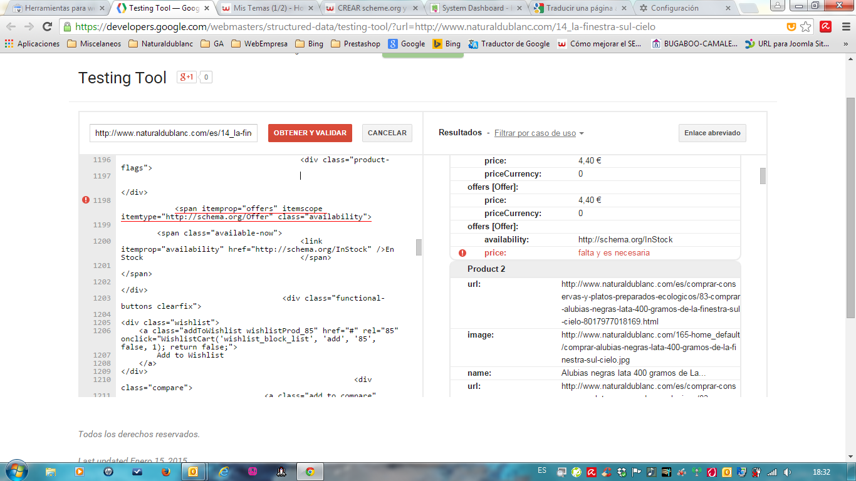This screenshot has width=856, height=481.
Task: Open the Cómo mejorar el SEO bookmark
Action: (600, 44)
